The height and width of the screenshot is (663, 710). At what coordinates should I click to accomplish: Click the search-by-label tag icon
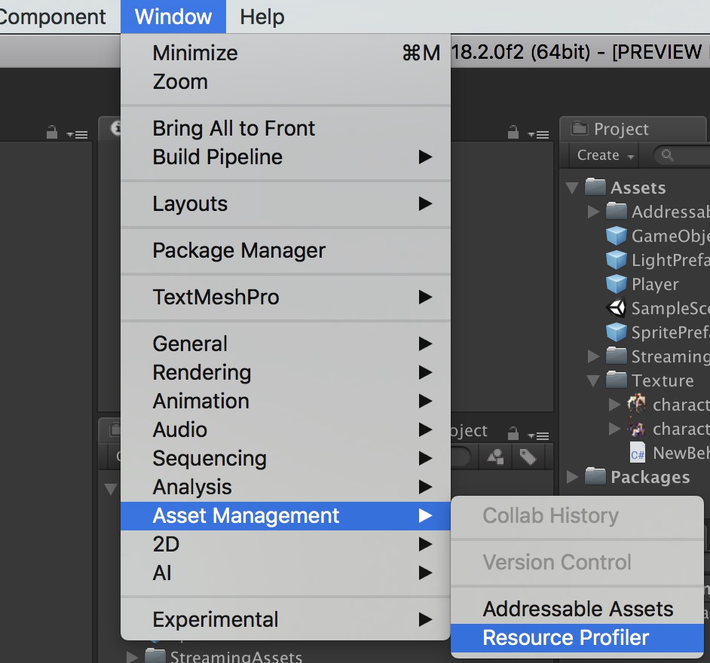click(528, 457)
